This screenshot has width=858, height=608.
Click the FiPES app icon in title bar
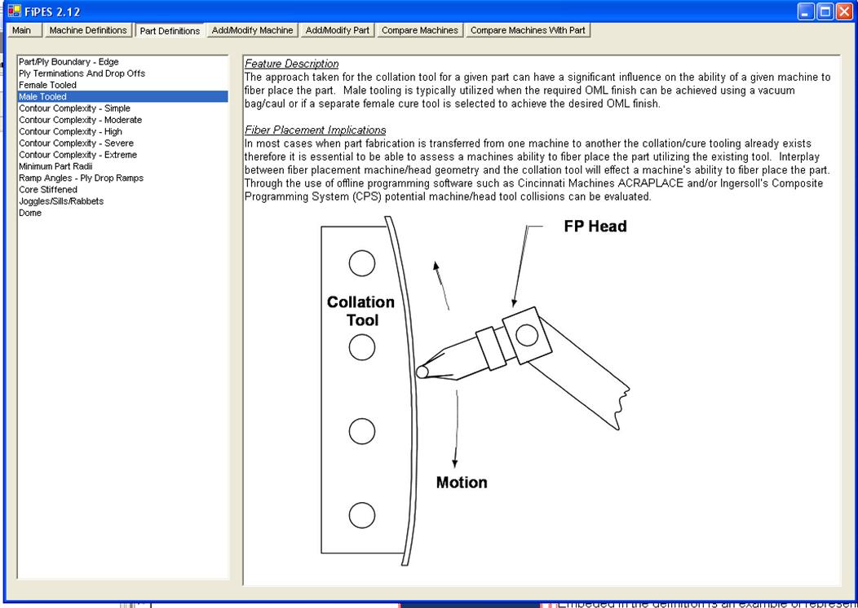14,11
